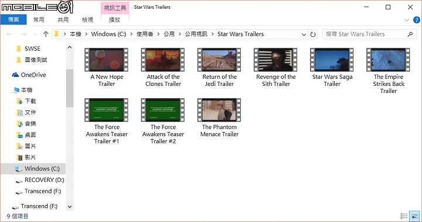Viewport: 422px width, 222px height.
Task: Go up one folder level arrow
Action: 46,34
